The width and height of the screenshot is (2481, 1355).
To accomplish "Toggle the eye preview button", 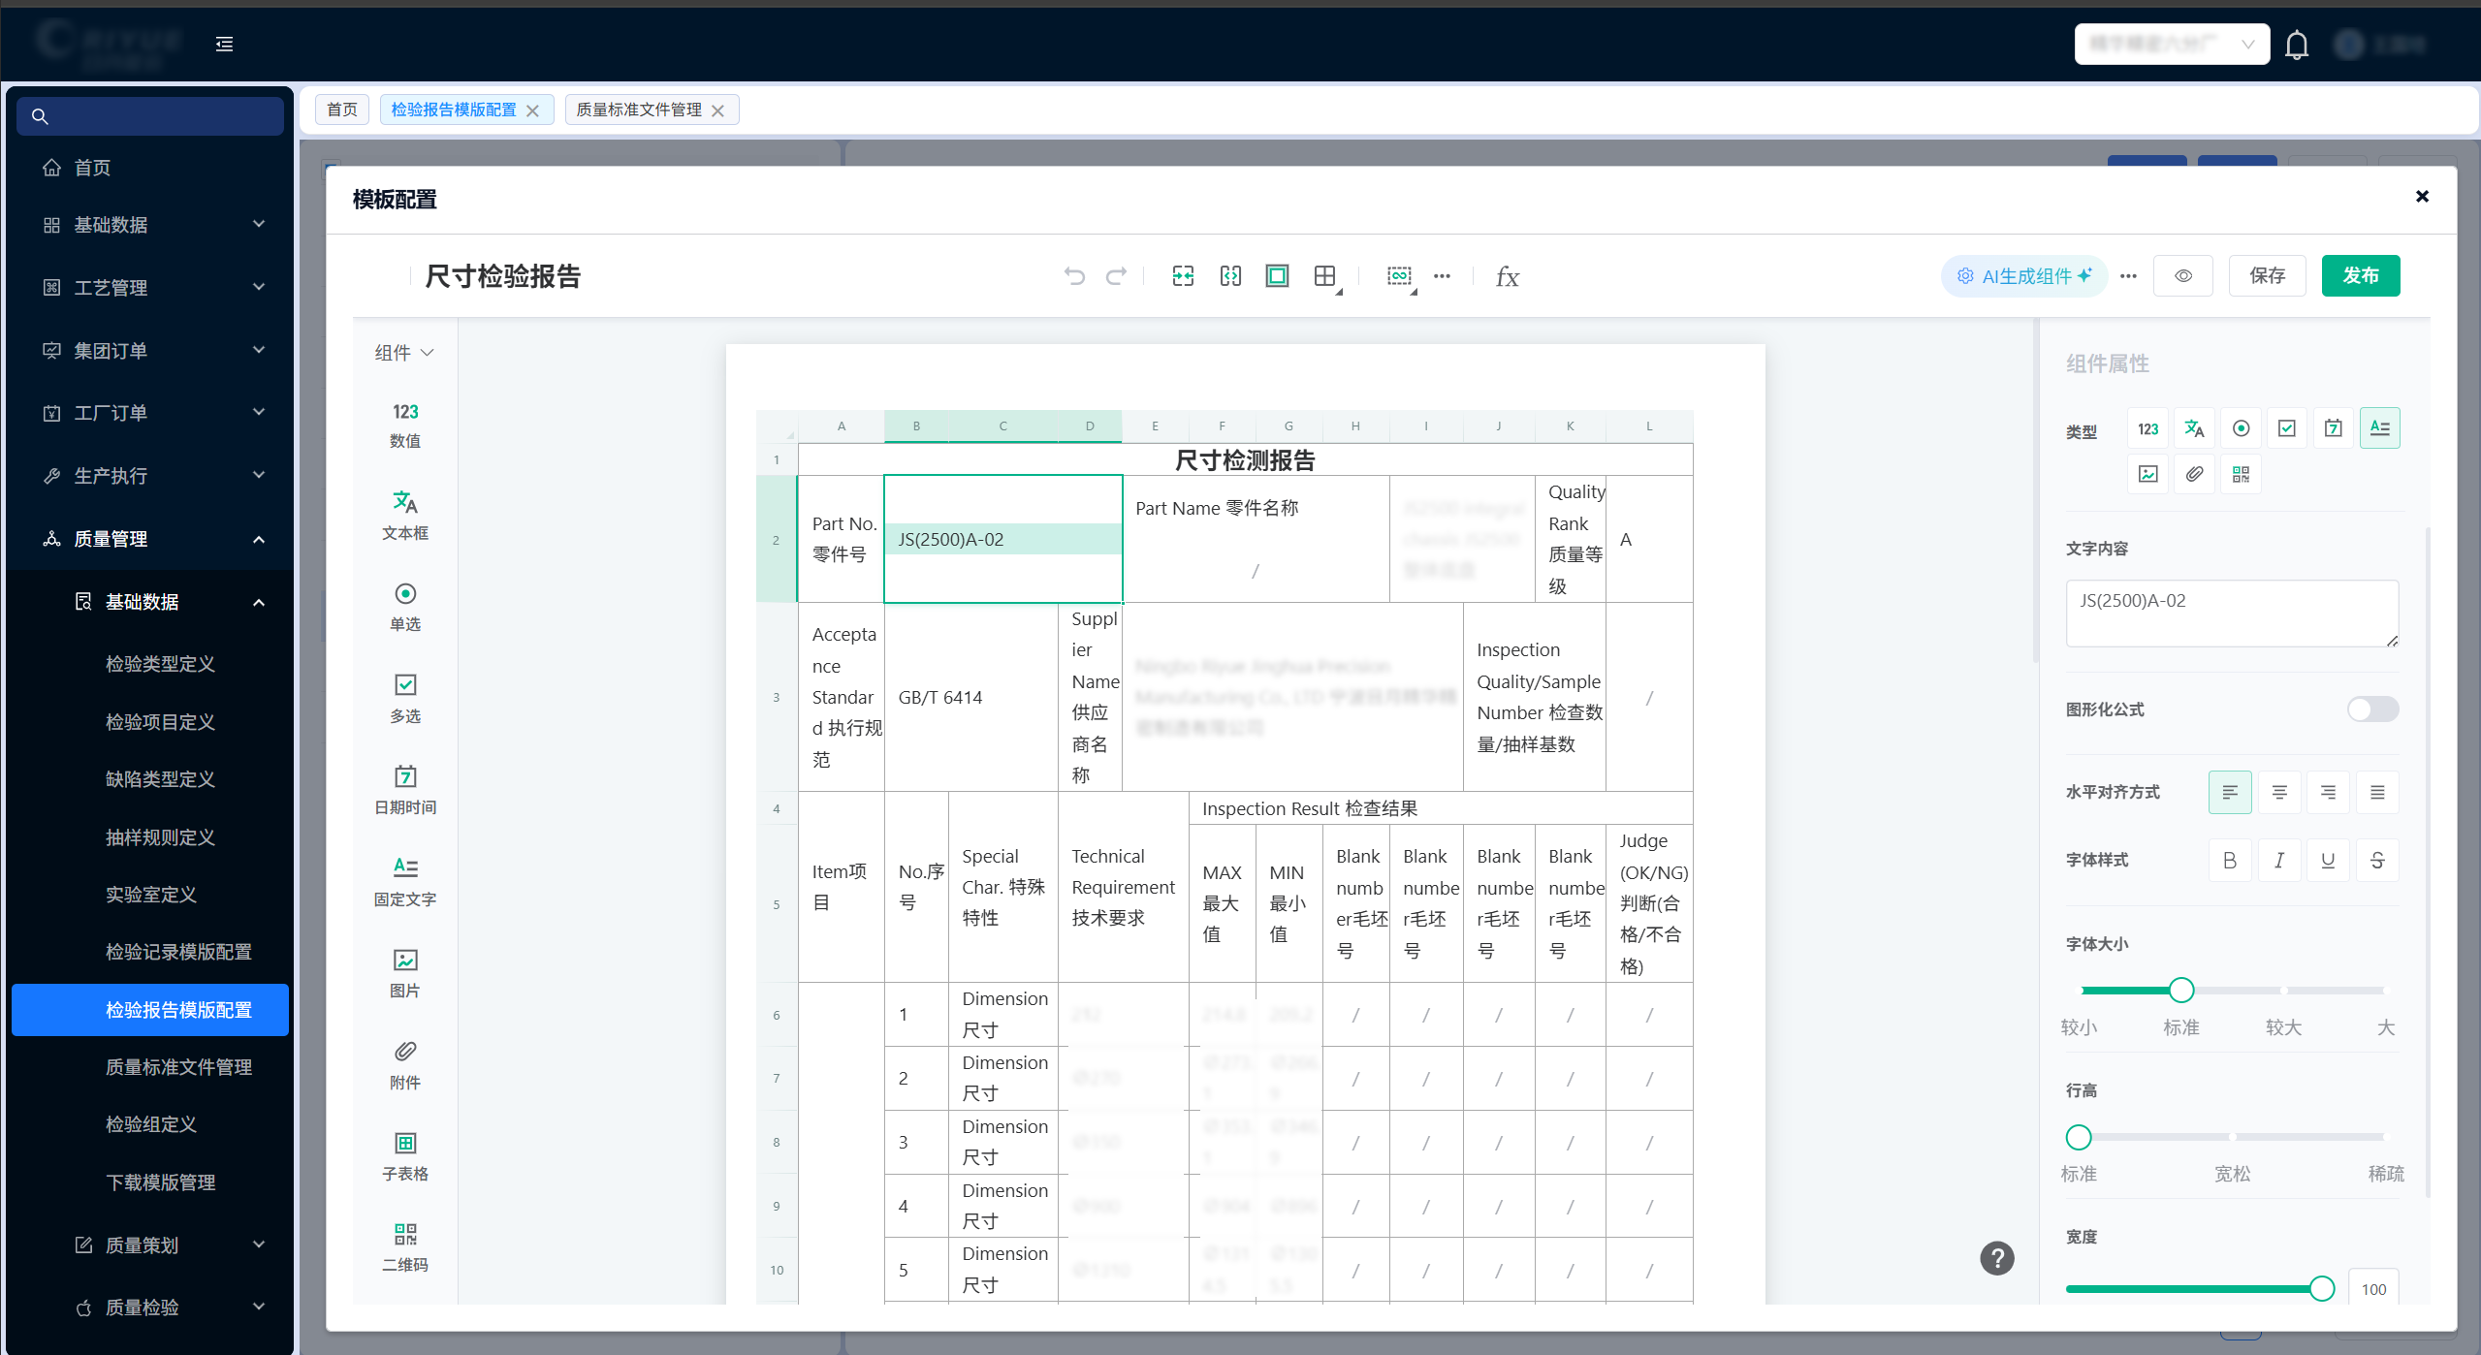I will click(2182, 276).
